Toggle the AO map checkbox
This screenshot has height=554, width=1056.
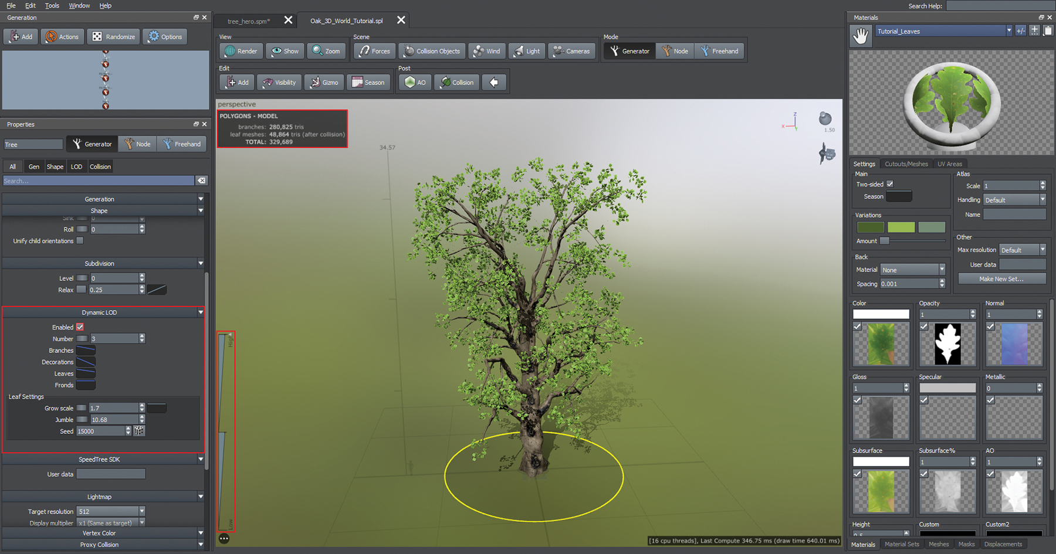click(x=990, y=474)
